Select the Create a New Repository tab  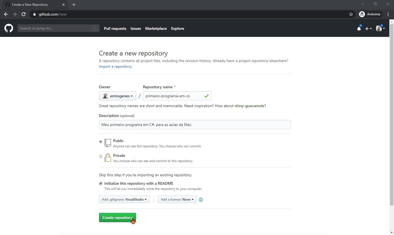[35, 5]
